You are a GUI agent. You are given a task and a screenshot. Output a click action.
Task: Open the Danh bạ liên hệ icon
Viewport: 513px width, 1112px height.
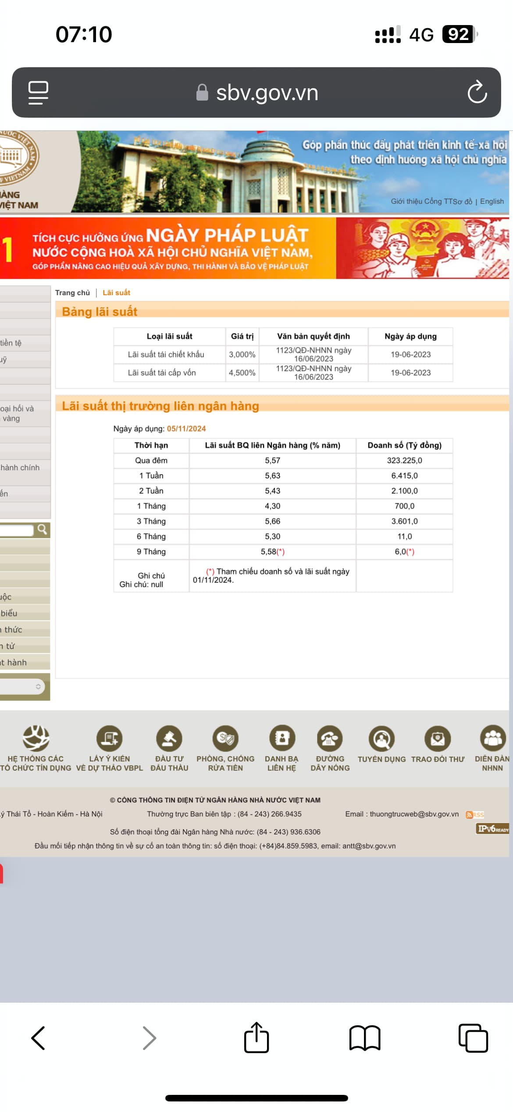[281, 738]
